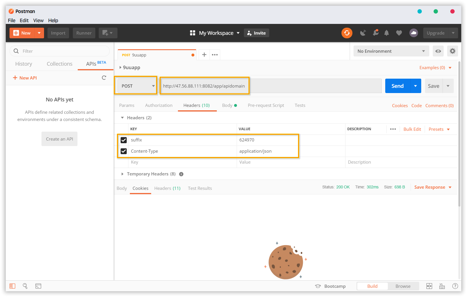Click the Temporary Headers info icon
The height and width of the screenshot is (297, 467).
coord(181,174)
